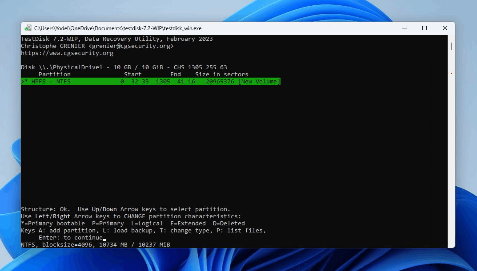Click the 'Structure: Ok.' status text
Screen dimensions: 477x271
(x=45, y=209)
